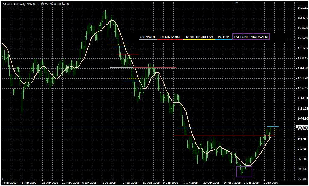
Task: Click the 1344.20 price axis label
Action: 303,68
